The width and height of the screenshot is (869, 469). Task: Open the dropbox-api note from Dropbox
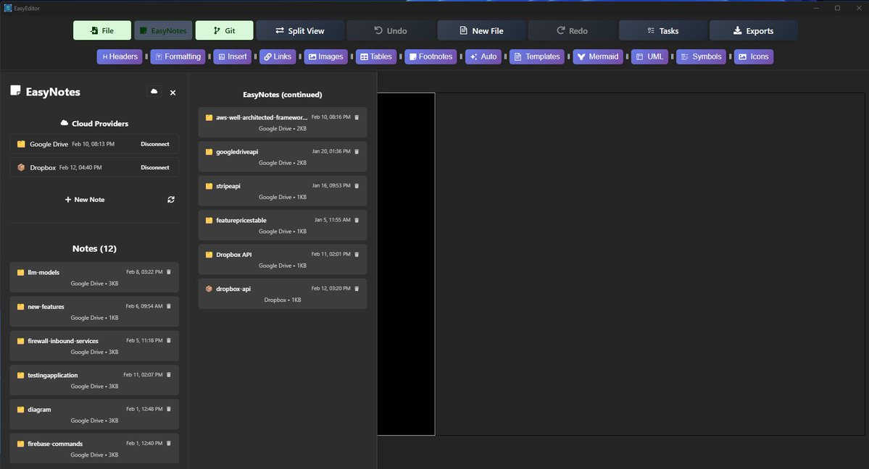click(283, 294)
